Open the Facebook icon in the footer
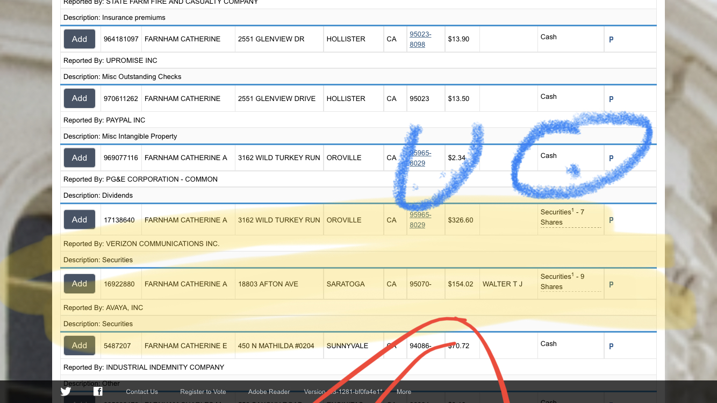Screen dimensions: 717x403 (98, 391)
